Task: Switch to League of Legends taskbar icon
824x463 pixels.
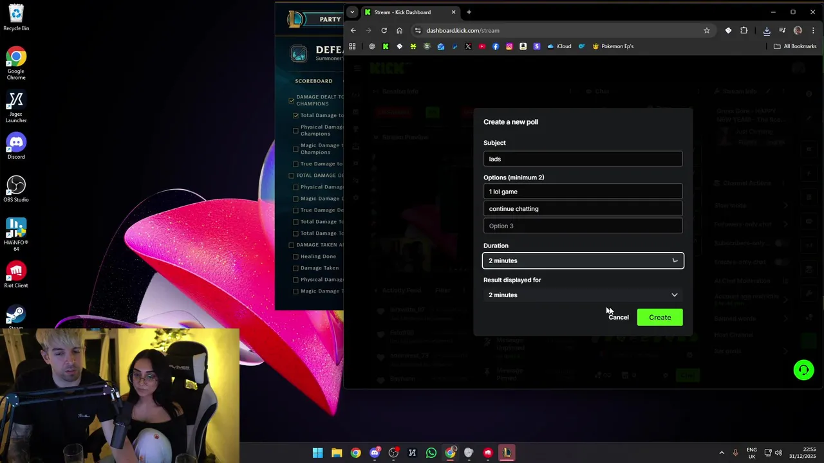Action: point(507,453)
